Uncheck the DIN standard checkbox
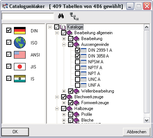This screenshot has height=138, width=153. (9, 30)
